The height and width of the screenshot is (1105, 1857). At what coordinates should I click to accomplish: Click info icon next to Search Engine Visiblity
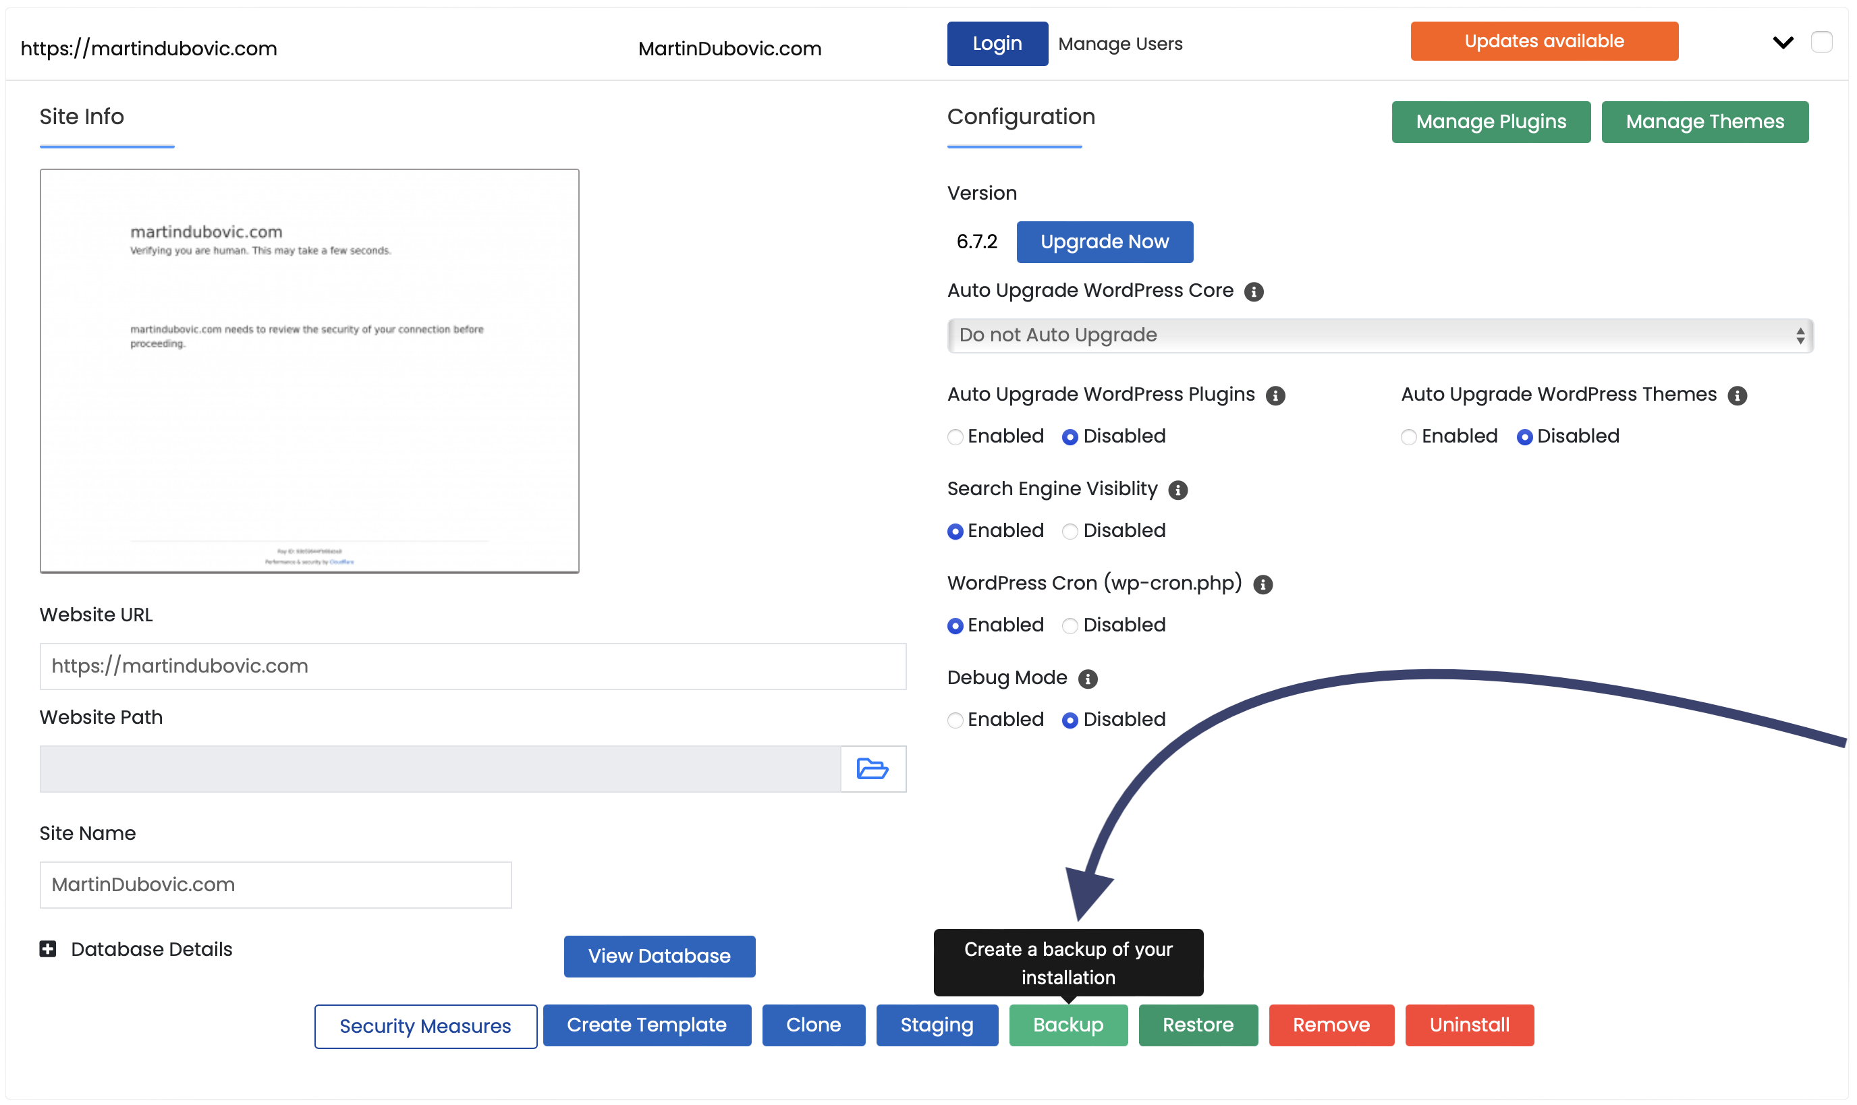pyautogui.click(x=1178, y=490)
